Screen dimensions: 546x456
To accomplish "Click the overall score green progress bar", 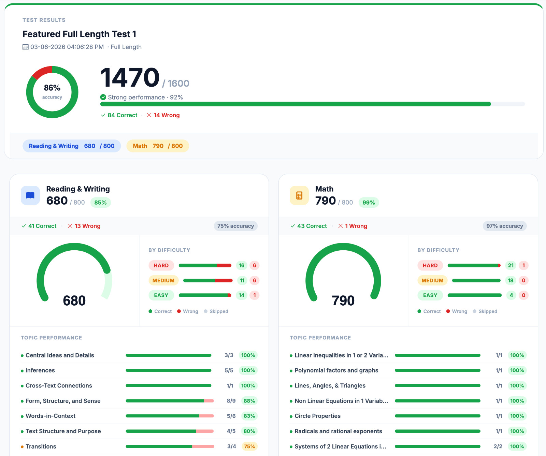I will tap(313, 104).
